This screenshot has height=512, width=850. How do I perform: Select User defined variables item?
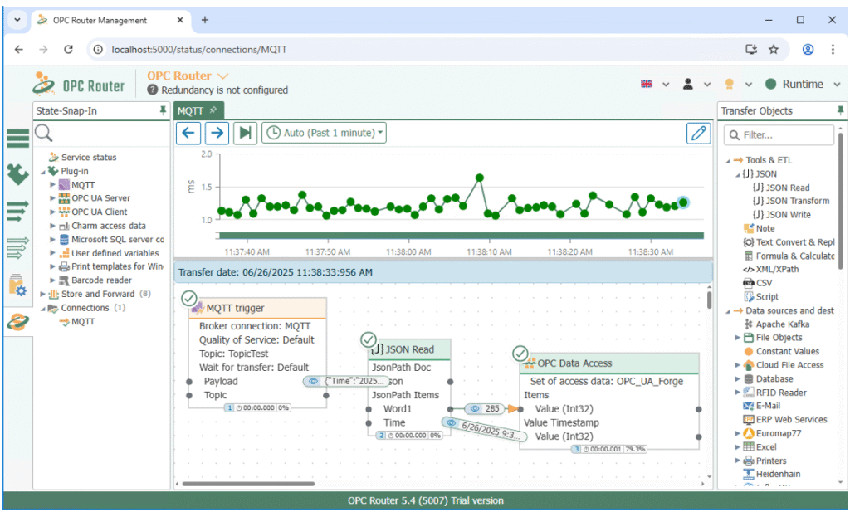click(115, 253)
